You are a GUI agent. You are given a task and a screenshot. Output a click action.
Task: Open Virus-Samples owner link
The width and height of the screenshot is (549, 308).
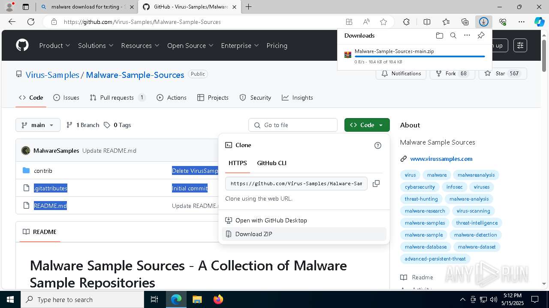[52, 75]
